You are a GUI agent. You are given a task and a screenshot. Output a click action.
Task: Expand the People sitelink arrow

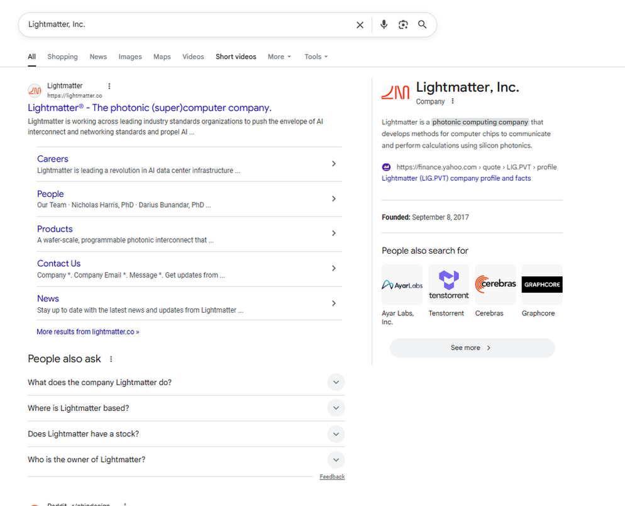pyautogui.click(x=334, y=199)
